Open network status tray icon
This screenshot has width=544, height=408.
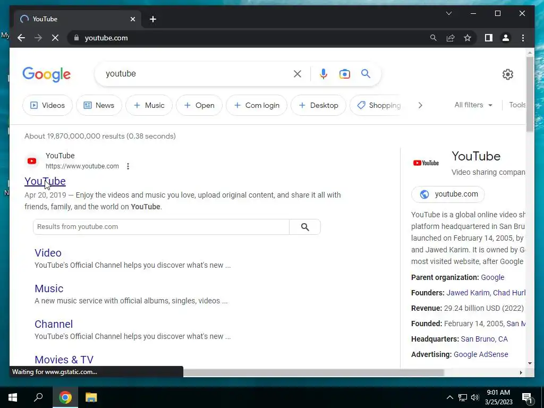click(463, 397)
